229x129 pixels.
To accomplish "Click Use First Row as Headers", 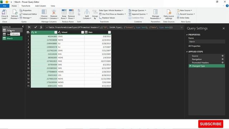I will tap(112, 14).
